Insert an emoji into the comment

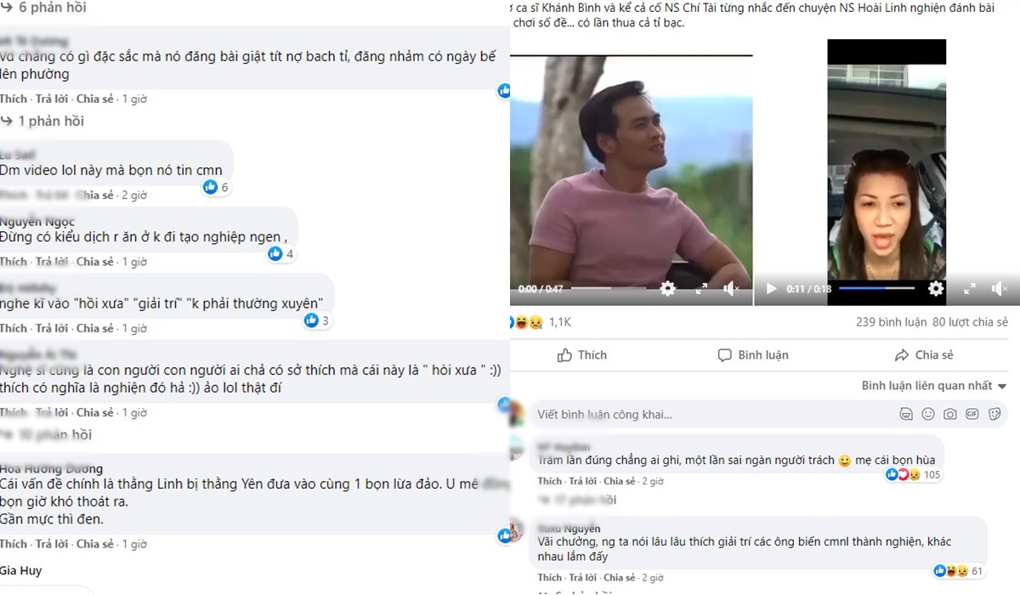928,415
